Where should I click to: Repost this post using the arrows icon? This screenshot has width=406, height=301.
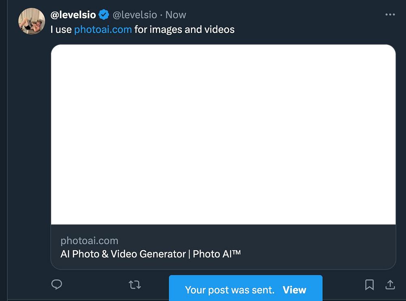(134, 285)
